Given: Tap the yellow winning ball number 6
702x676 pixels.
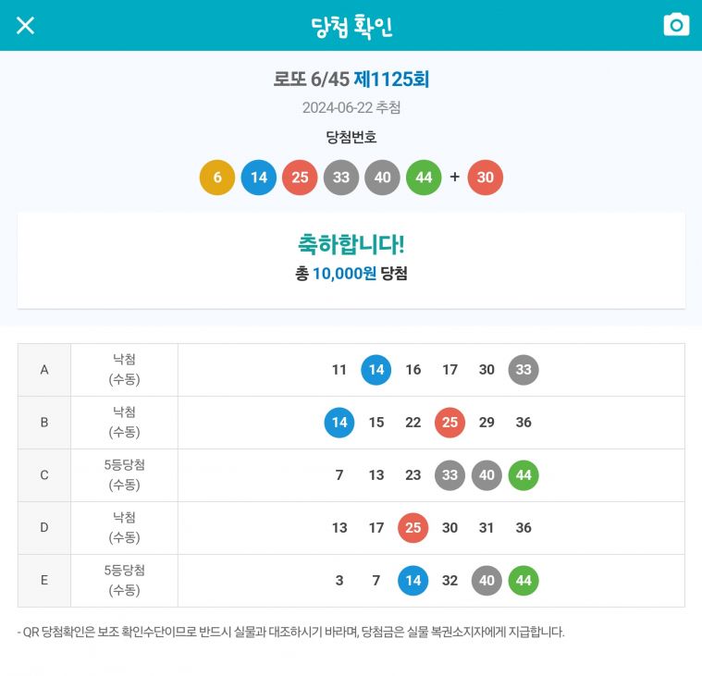Looking at the screenshot, I should coord(217,178).
